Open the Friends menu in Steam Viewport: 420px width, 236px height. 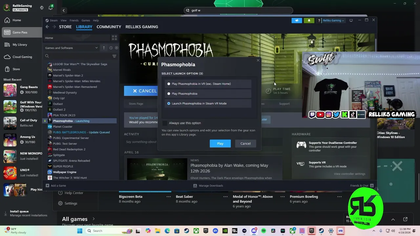coord(74,20)
